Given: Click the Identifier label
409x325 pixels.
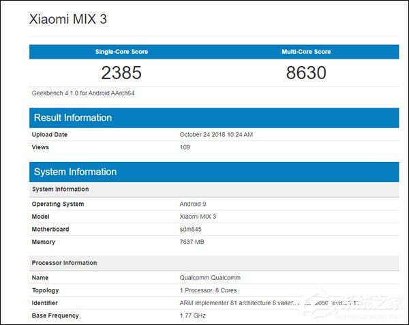Looking at the screenshot, I should point(44,303).
